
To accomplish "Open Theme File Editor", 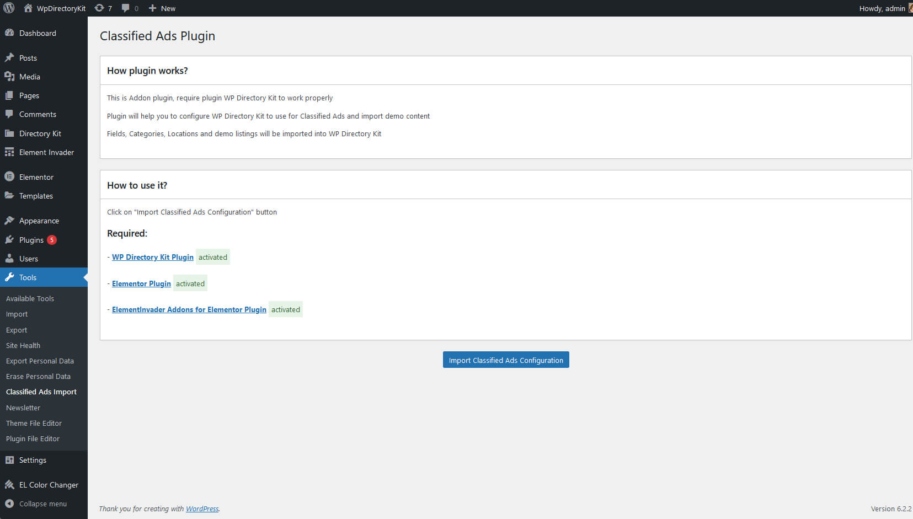I will [x=34, y=423].
